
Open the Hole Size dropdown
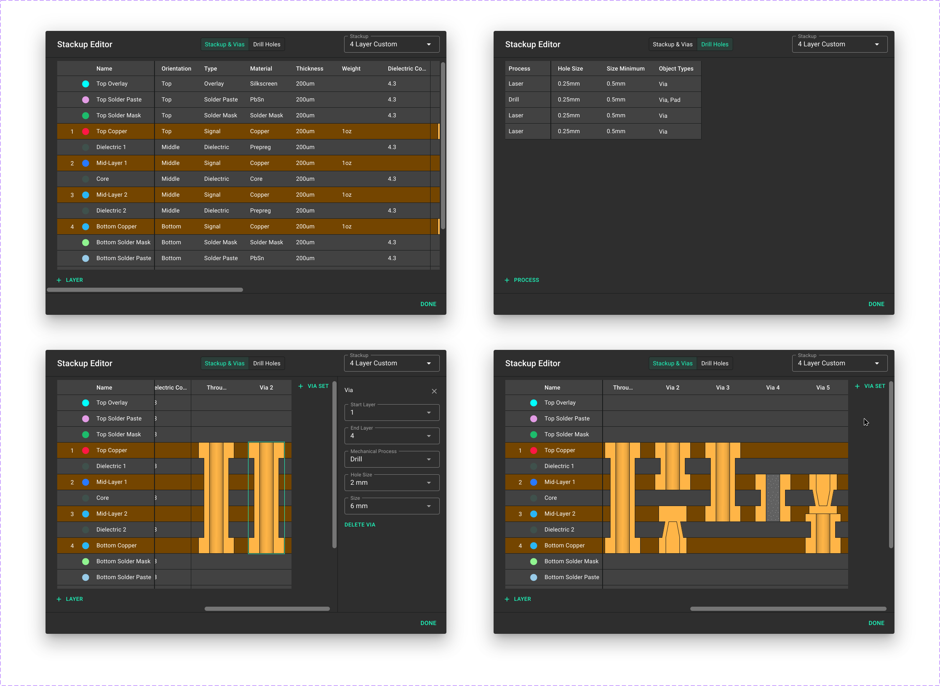[x=391, y=482]
